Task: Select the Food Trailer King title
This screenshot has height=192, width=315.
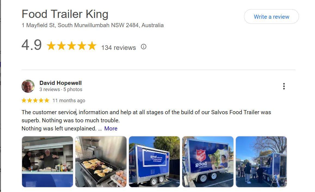Action: (x=65, y=14)
